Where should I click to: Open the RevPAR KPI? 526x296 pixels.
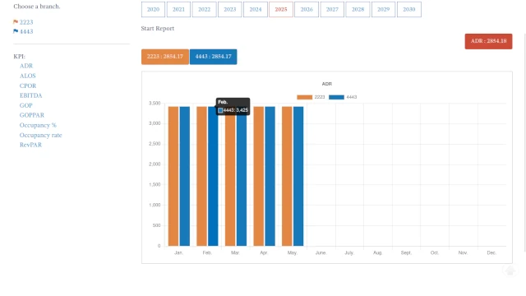click(x=30, y=145)
